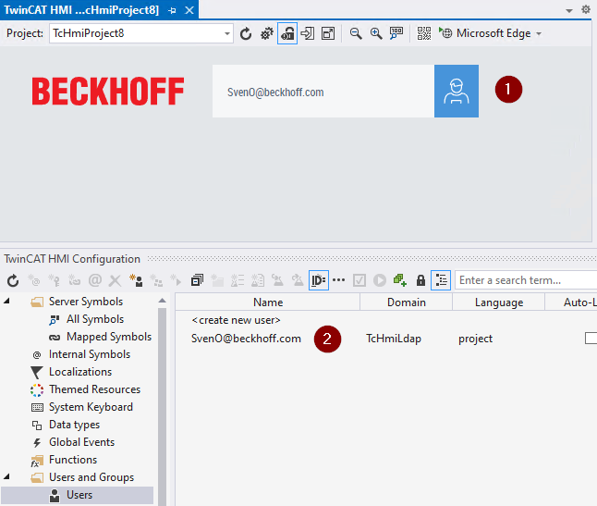Viewport: 597px width, 506px height.
Task: Click the padlock icon in Configuration toolbar
Action: click(x=420, y=281)
